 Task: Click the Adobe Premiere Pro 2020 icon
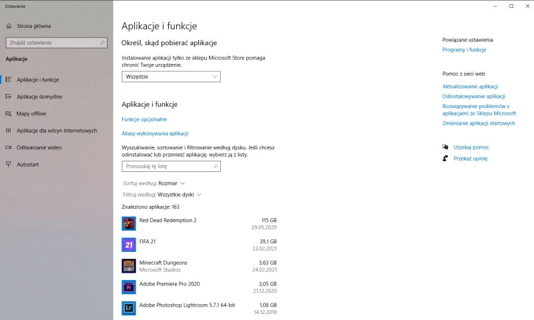click(129, 287)
